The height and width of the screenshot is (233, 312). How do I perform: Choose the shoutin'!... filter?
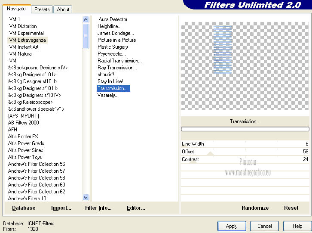(x=107, y=75)
